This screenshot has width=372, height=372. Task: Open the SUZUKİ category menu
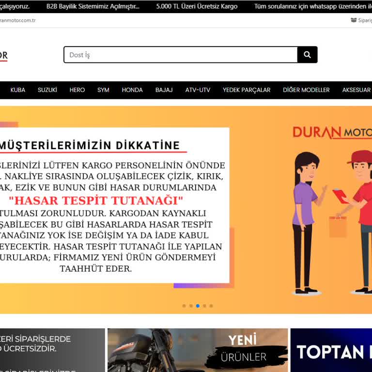point(47,90)
